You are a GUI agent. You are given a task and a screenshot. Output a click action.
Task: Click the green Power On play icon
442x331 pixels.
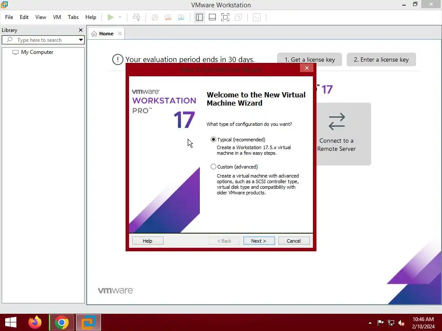pos(111,17)
